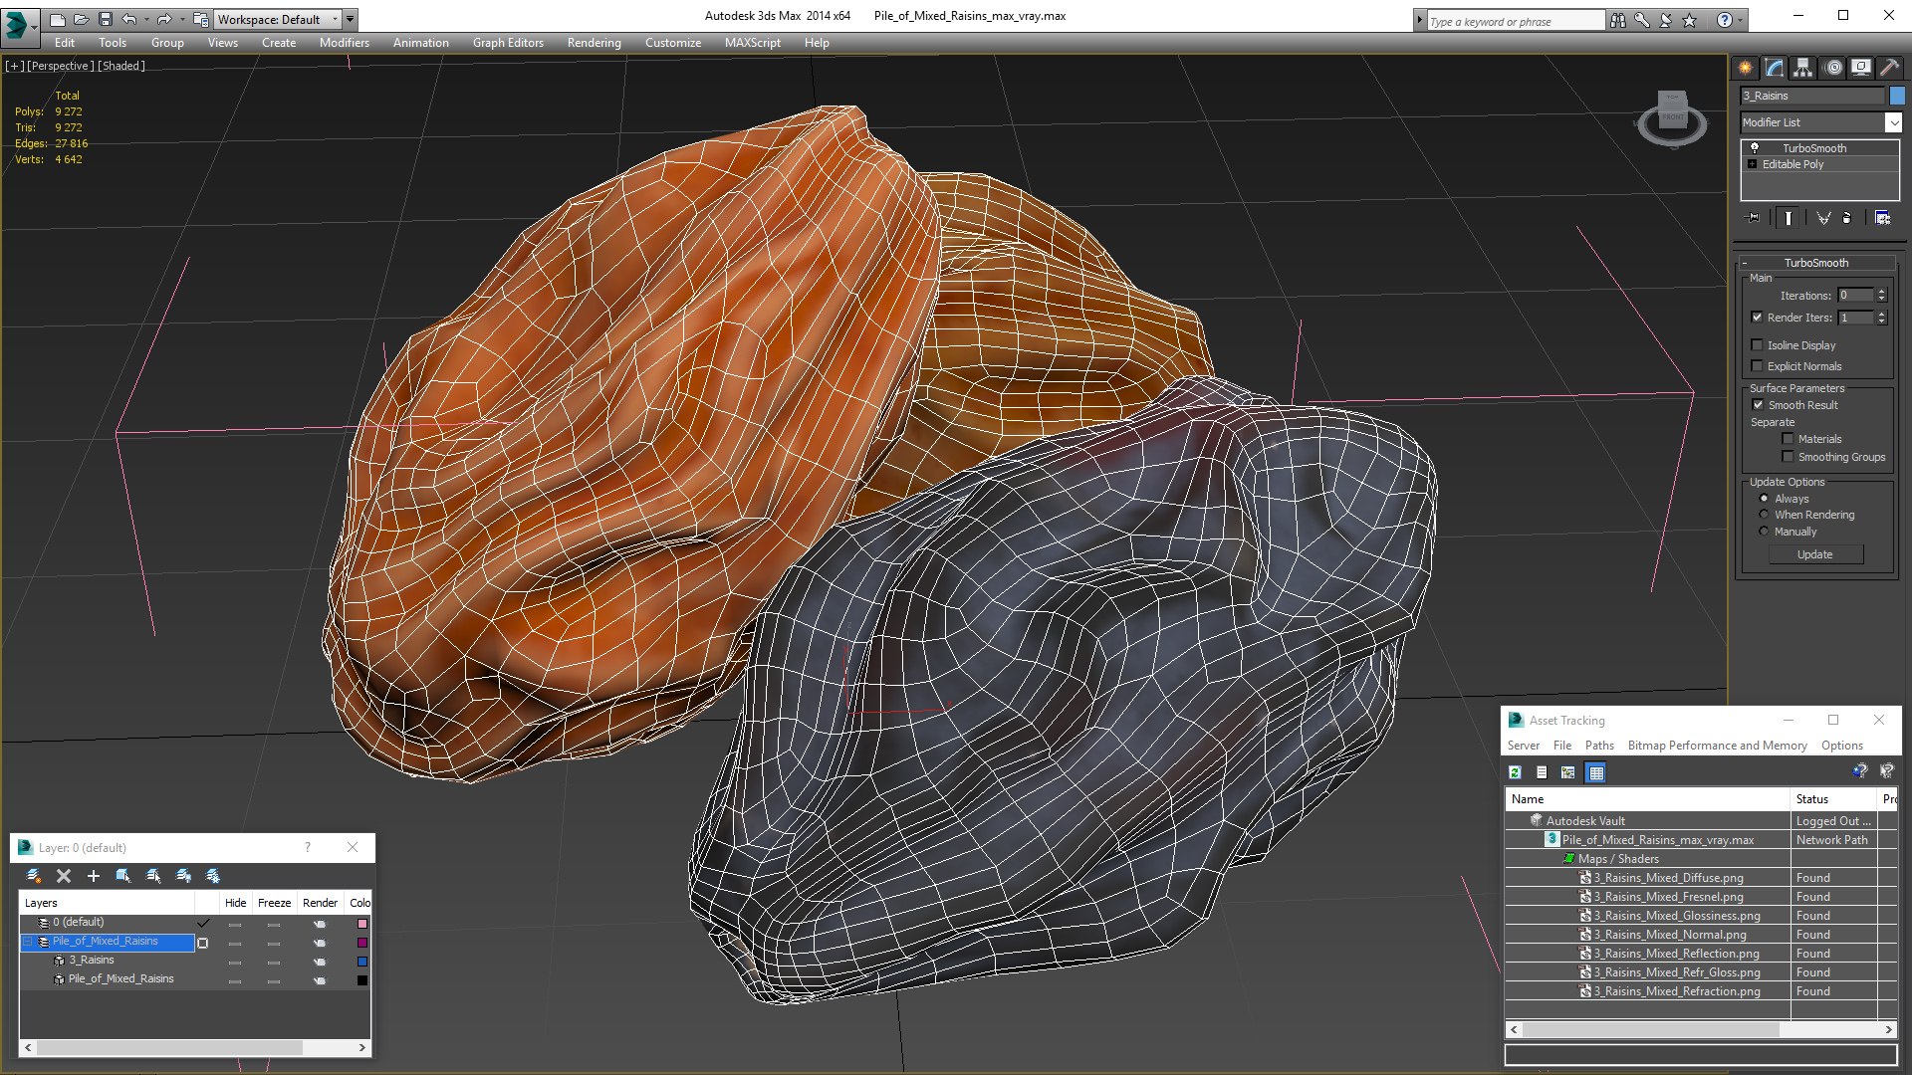The width and height of the screenshot is (1912, 1075).
Task: Open the Modifiers menu
Action: click(x=344, y=43)
